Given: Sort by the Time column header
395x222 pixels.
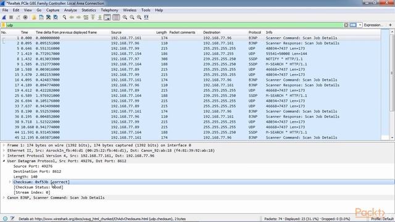Looking at the screenshot, I should 25,32.
